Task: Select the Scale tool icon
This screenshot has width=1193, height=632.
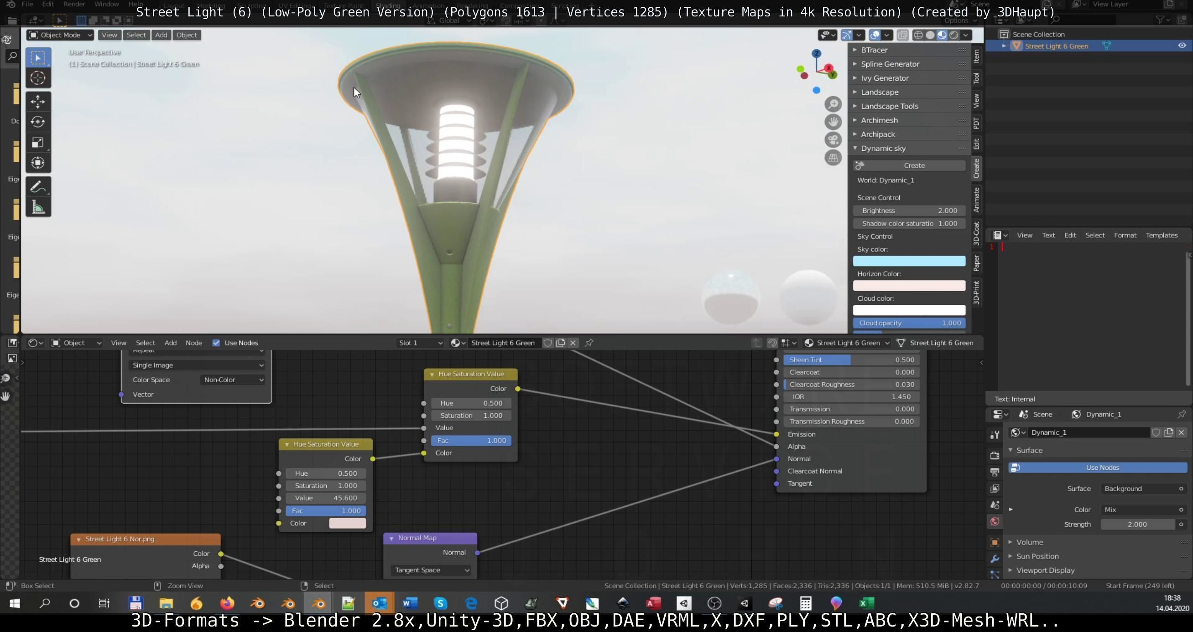Action: (38, 142)
